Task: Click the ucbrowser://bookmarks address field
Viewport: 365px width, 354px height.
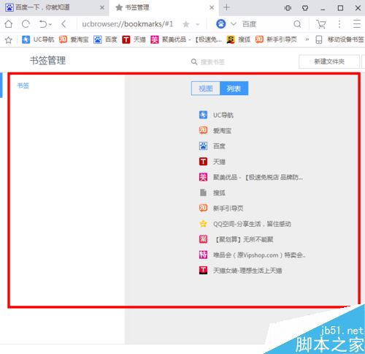Action: pyautogui.click(x=128, y=24)
